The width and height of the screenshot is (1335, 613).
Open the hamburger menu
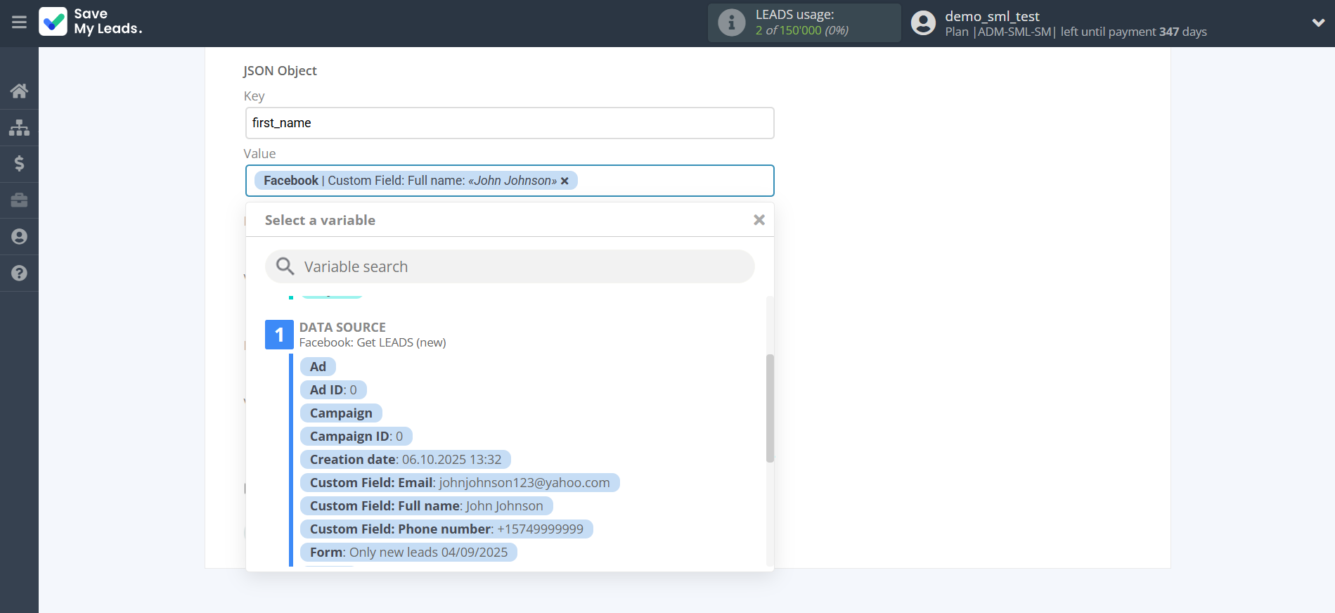pyautogui.click(x=19, y=22)
